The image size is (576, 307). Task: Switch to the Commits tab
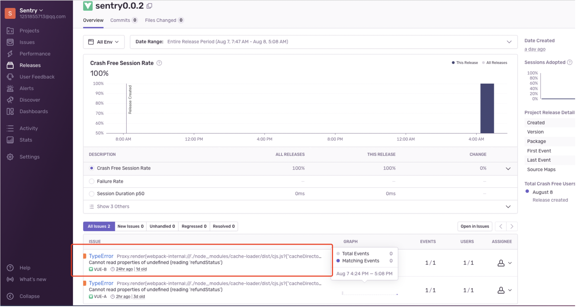[124, 20]
